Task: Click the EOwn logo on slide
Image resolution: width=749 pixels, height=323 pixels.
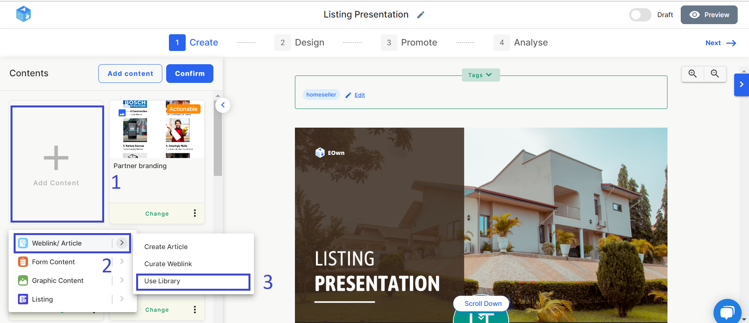Action: pos(330,153)
